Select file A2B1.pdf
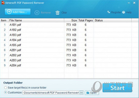Viewport: 139px width, 98px height. click(x=15, y=50)
